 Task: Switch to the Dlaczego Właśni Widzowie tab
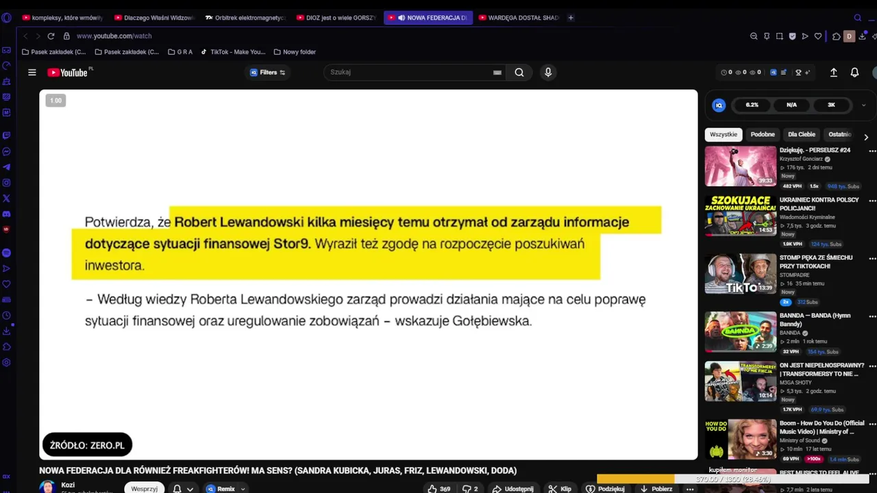coord(153,18)
